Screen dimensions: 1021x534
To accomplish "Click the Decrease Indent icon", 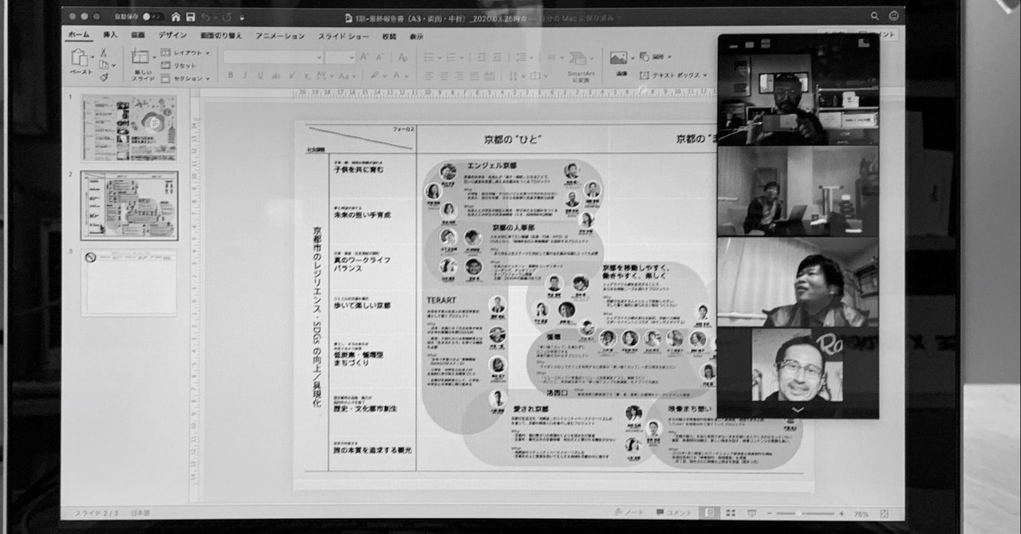I will 482,57.
